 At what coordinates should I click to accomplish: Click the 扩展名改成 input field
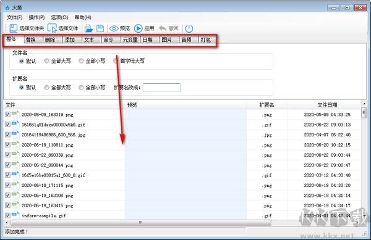click(161, 88)
